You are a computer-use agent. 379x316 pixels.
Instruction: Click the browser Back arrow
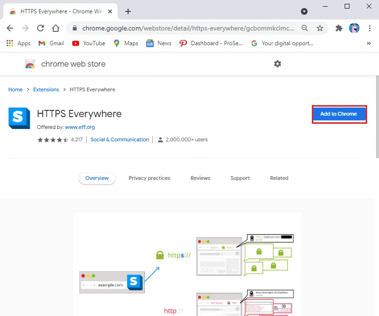[10, 28]
